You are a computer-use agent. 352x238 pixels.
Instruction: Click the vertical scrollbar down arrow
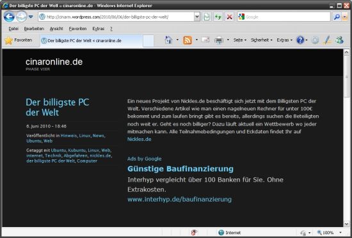click(346, 224)
